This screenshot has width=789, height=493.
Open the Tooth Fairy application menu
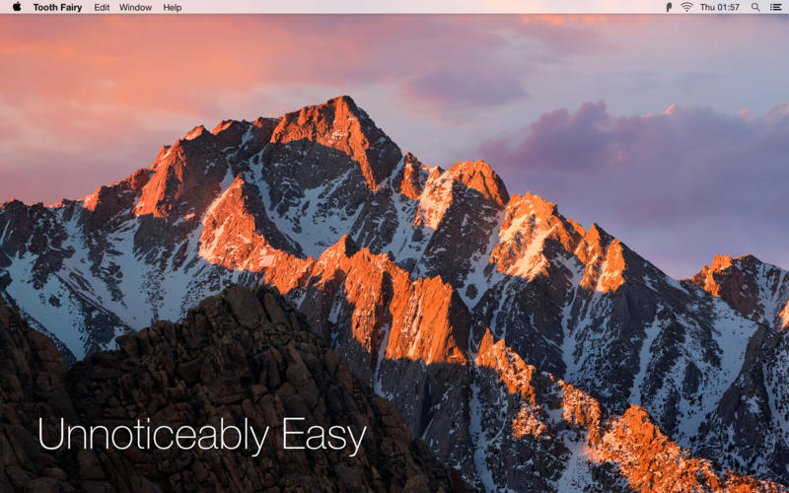[57, 7]
